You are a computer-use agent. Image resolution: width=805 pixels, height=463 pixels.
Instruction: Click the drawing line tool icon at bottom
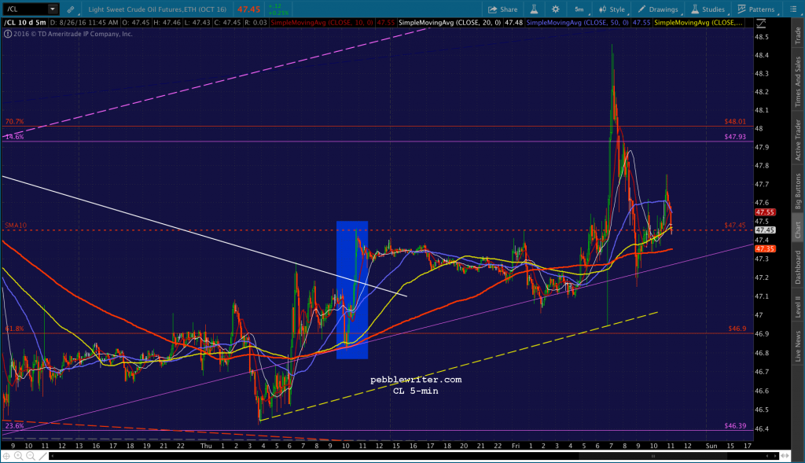click(x=43, y=456)
